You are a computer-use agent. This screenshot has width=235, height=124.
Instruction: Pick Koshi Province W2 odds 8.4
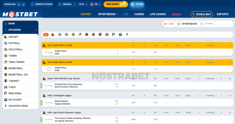click(x=155, y=86)
